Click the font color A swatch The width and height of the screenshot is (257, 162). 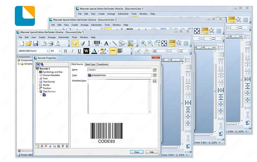(94, 51)
